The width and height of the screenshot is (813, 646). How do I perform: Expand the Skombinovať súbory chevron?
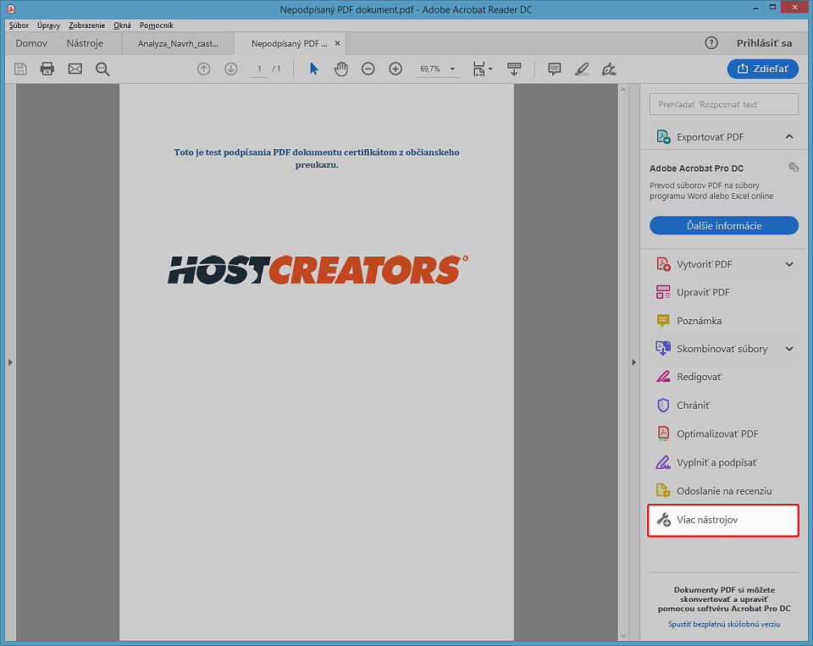[x=789, y=349]
